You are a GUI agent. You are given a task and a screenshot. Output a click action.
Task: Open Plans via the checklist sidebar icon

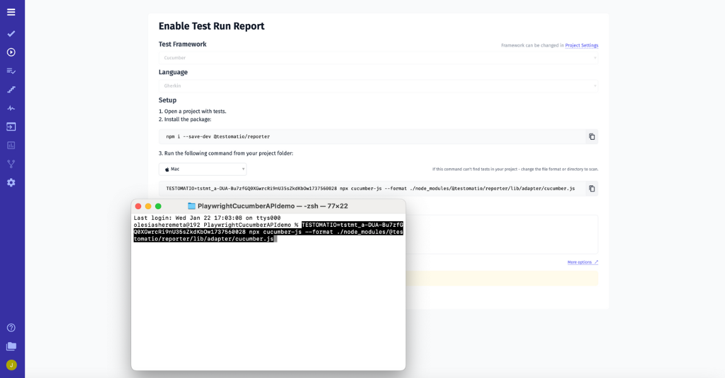pos(11,71)
